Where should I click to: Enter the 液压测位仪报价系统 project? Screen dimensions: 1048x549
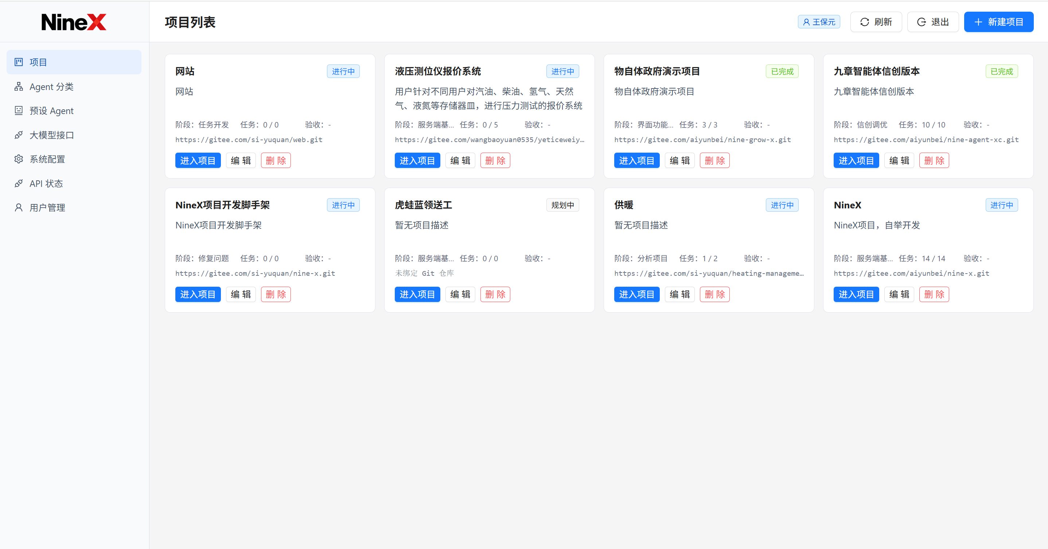417,161
